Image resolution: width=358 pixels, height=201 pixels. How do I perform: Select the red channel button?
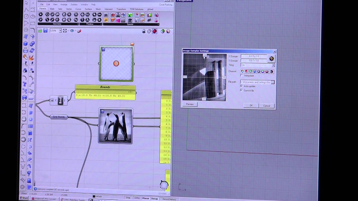[247, 71]
